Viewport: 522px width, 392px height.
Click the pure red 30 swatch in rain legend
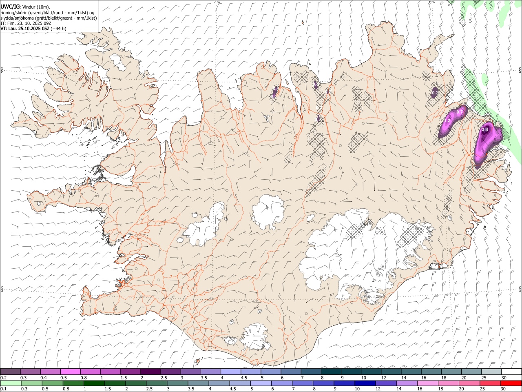511,383
